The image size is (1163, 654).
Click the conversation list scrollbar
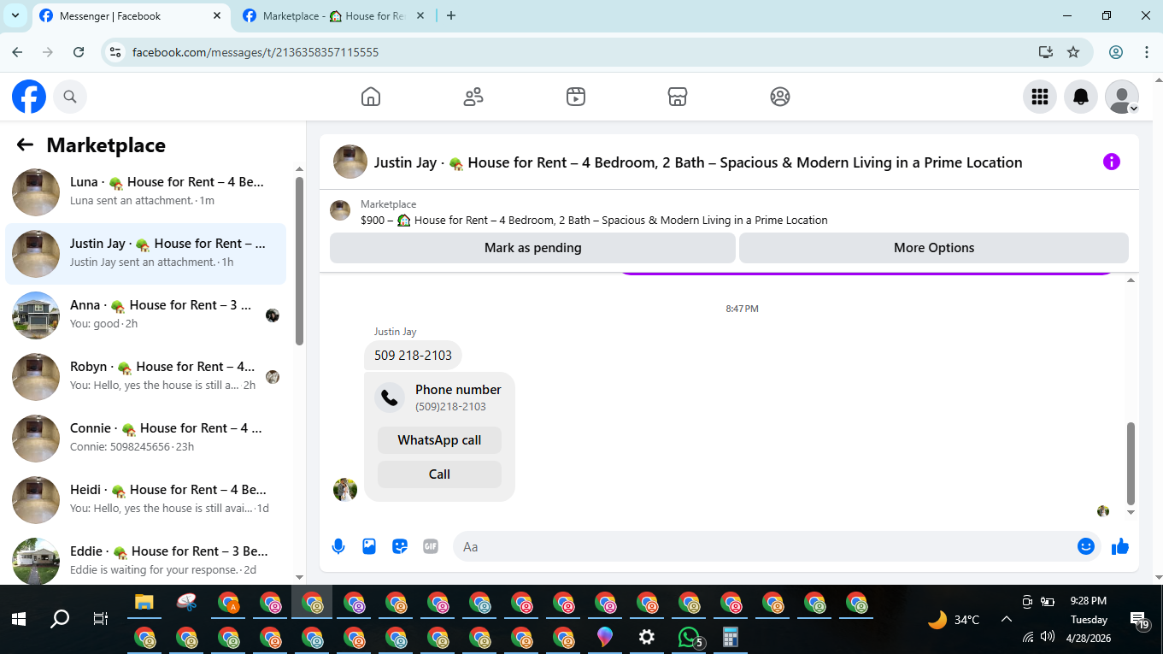click(x=299, y=261)
